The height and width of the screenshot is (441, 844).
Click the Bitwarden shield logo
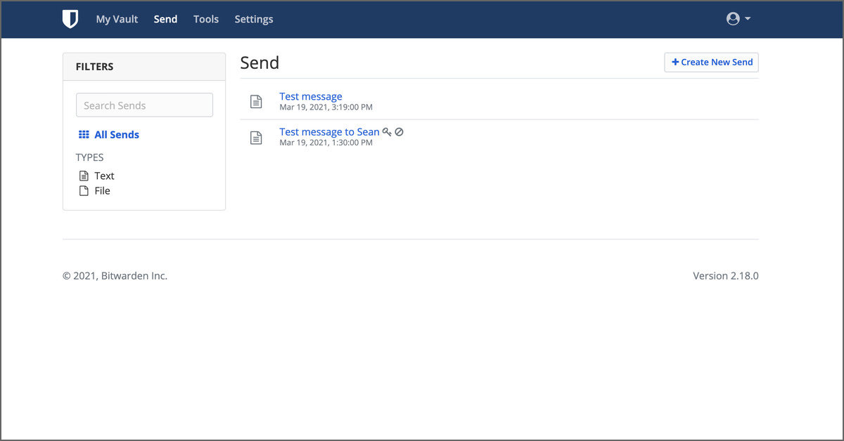70,19
